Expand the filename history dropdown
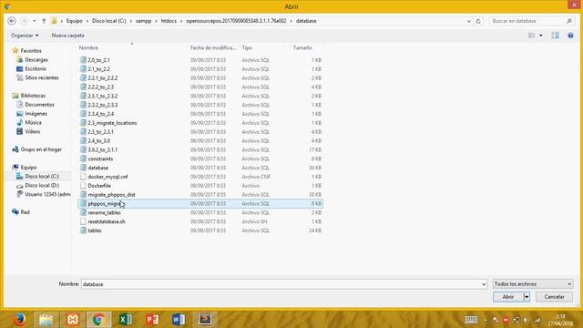Screen dimensions: 583x328 click(484, 284)
